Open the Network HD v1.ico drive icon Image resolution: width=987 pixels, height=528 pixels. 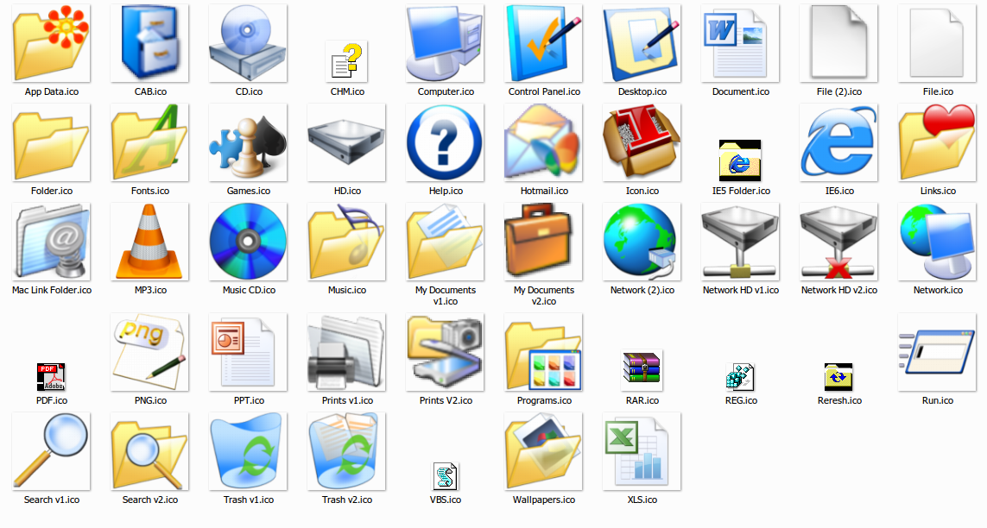point(740,242)
